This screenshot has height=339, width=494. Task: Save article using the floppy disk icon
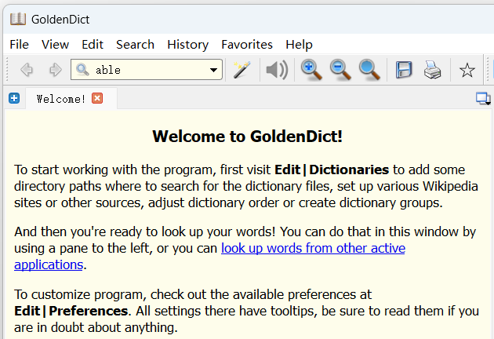coord(404,71)
